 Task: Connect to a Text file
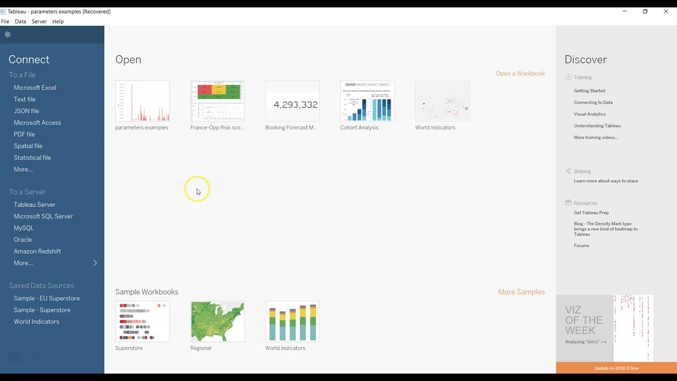(x=25, y=99)
